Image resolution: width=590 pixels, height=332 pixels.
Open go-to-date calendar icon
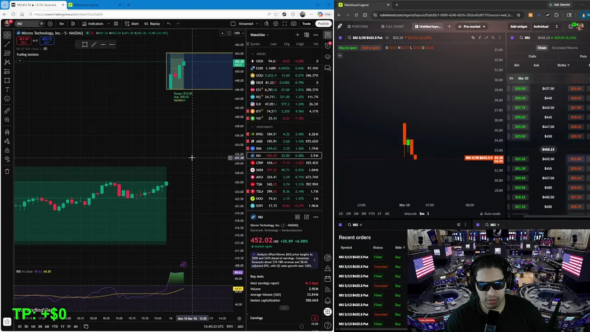[x=85, y=326]
